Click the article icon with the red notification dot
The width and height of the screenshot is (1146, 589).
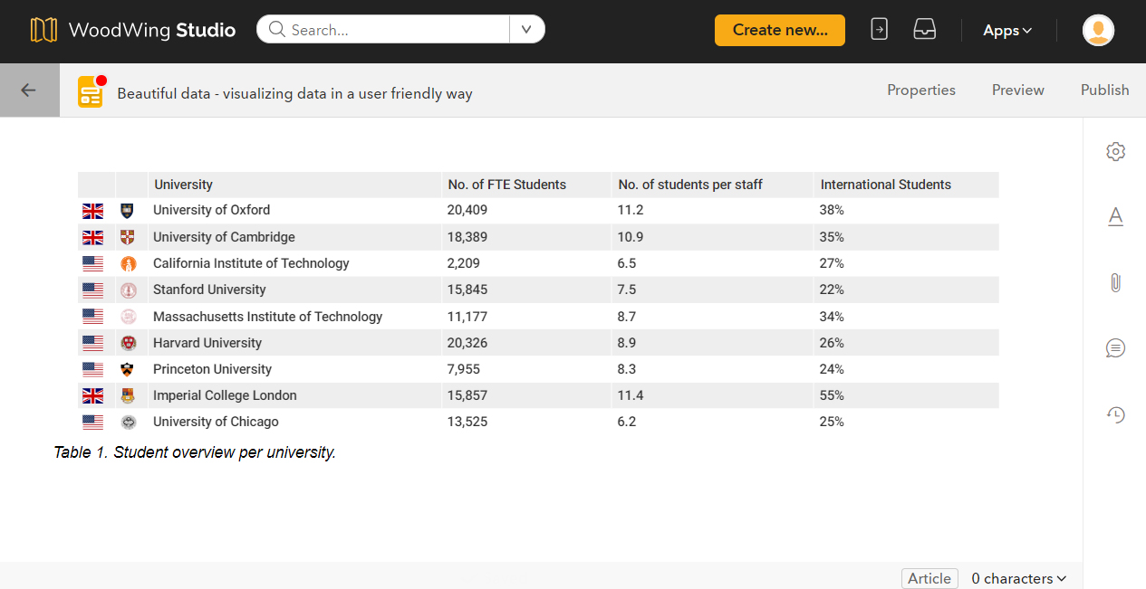tap(89, 90)
